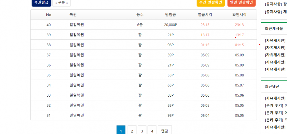Click the 98P prize amount
This screenshot has height=134, width=287.
pos(170,115)
